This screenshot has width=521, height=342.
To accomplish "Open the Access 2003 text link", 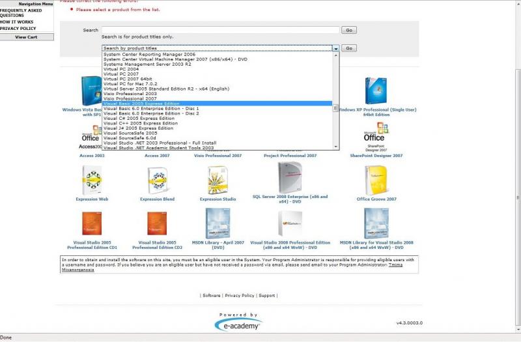I will (92, 156).
